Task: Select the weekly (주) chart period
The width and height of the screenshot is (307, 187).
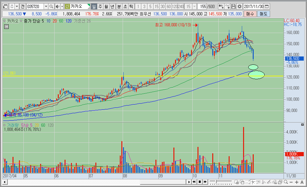Action: [100, 6]
